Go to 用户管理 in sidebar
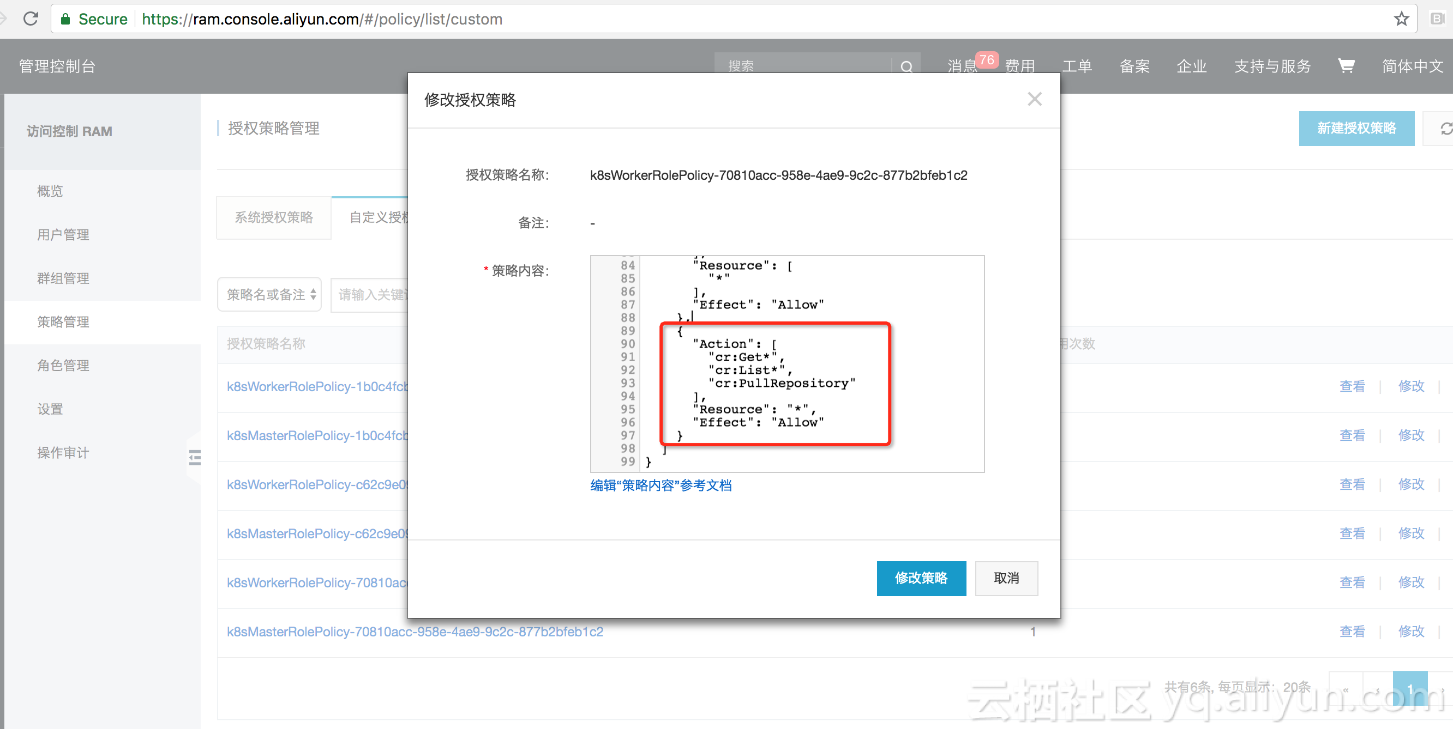 coord(63,234)
